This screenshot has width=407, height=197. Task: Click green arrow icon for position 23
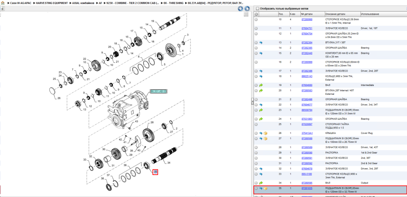(x=261, y=110)
